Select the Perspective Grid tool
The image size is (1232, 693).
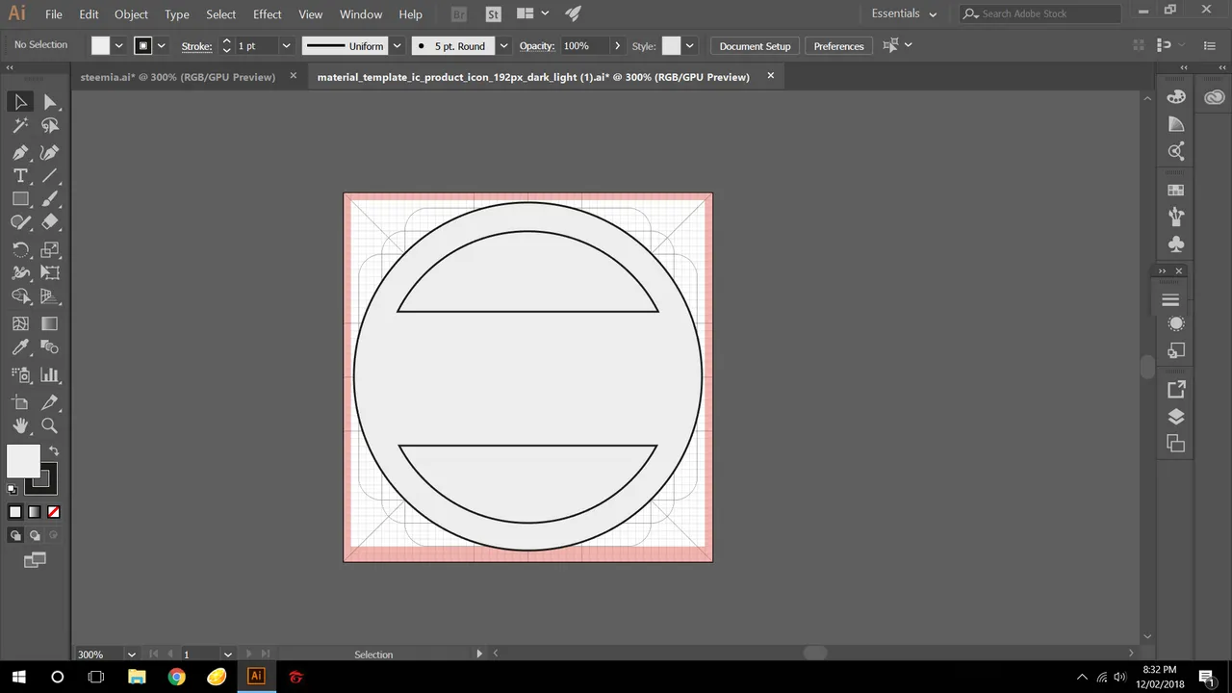tap(50, 297)
